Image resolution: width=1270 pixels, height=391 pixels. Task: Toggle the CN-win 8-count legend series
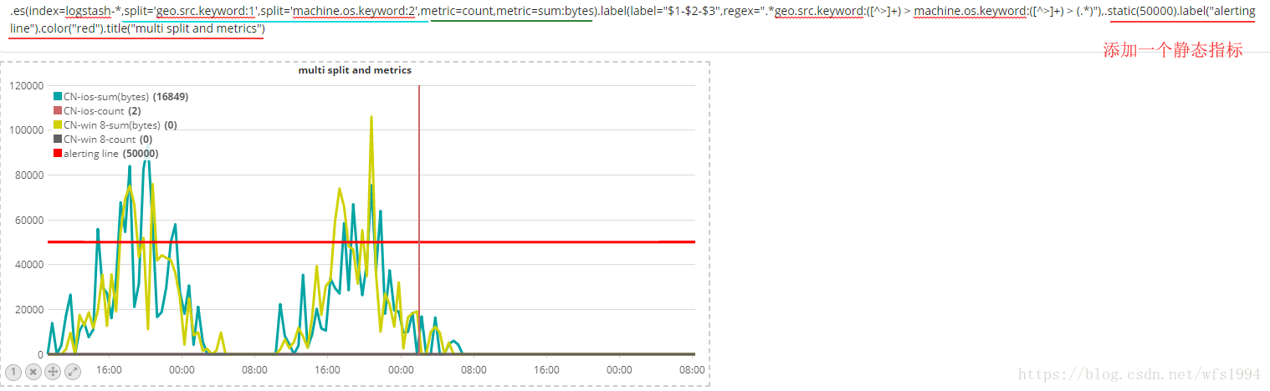tap(103, 139)
